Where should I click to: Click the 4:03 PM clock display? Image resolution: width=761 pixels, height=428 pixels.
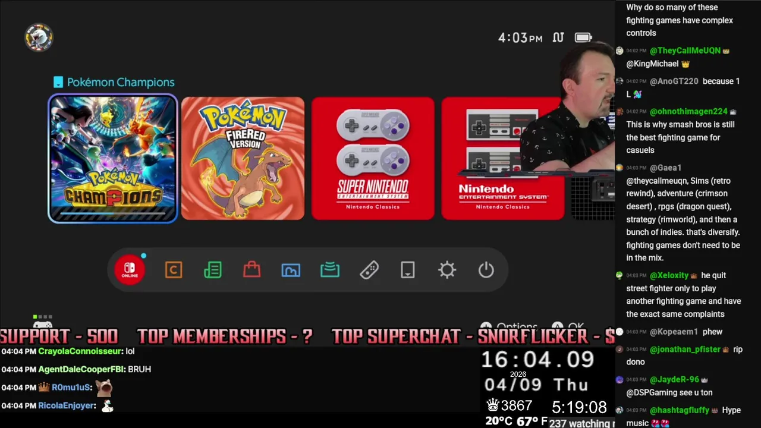pyautogui.click(x=520, y=37)
